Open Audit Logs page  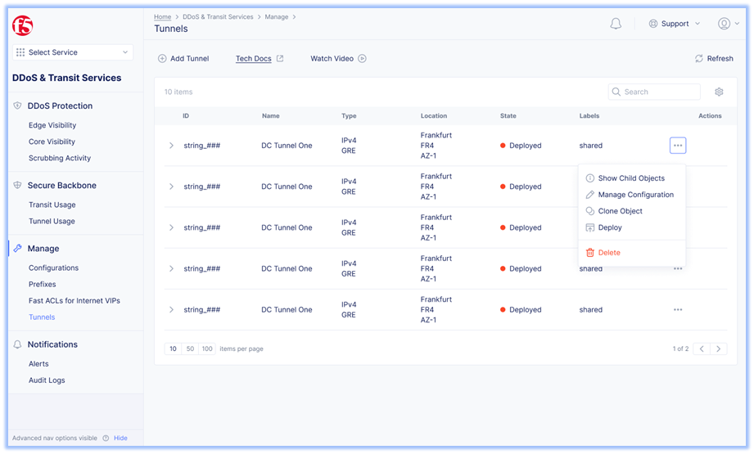pos(47,380)
